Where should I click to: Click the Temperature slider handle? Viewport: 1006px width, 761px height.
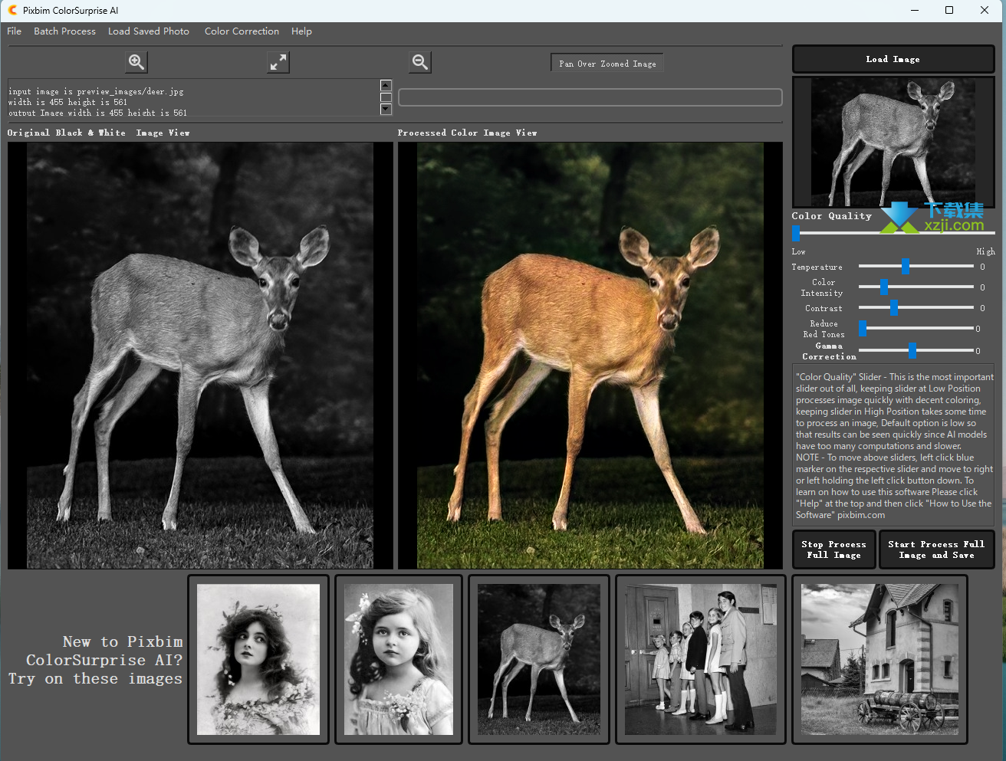906,267
